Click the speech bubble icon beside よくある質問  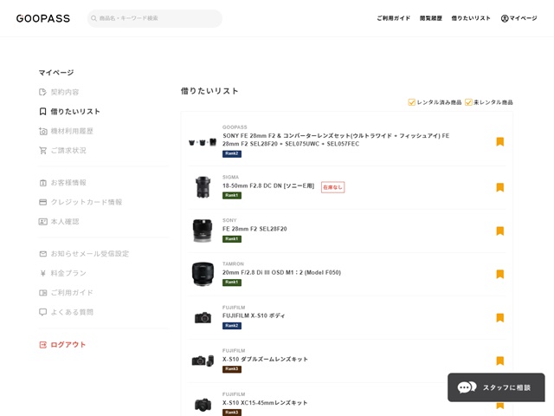pos(42,312)
